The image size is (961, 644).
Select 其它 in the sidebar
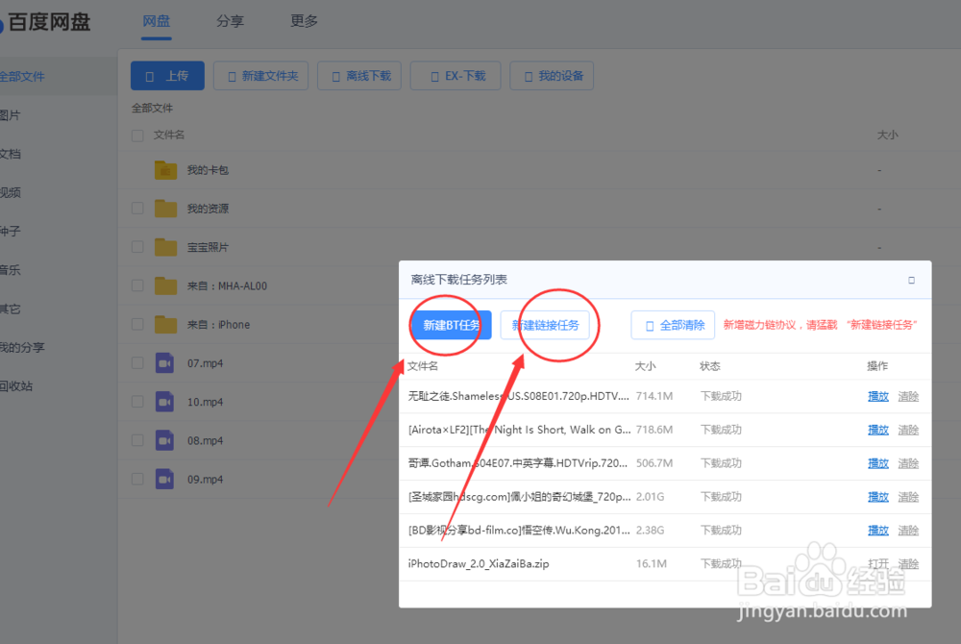[11, 309]
